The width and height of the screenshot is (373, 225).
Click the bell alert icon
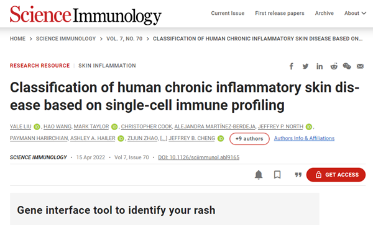[x=259, y=175]
